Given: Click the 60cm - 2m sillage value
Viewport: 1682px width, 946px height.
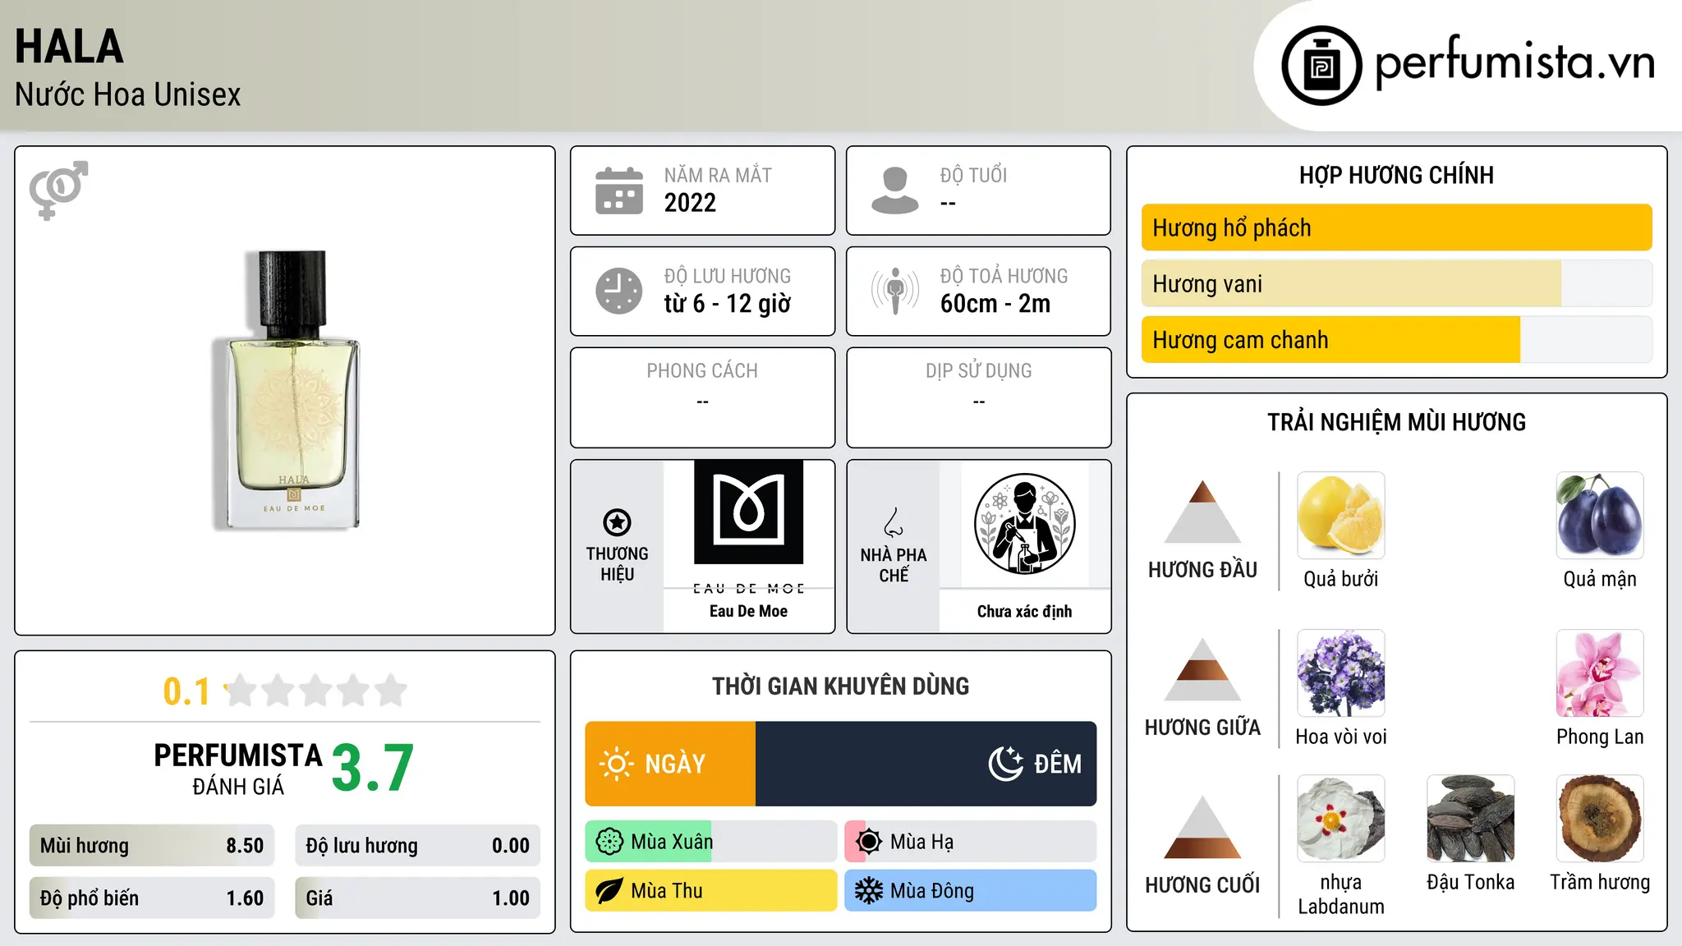Looking at the screenshot, I should (995, 304).
